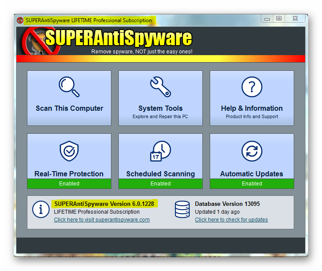
Task: Click Updated 1 day ago text
Action: point(217,212)
